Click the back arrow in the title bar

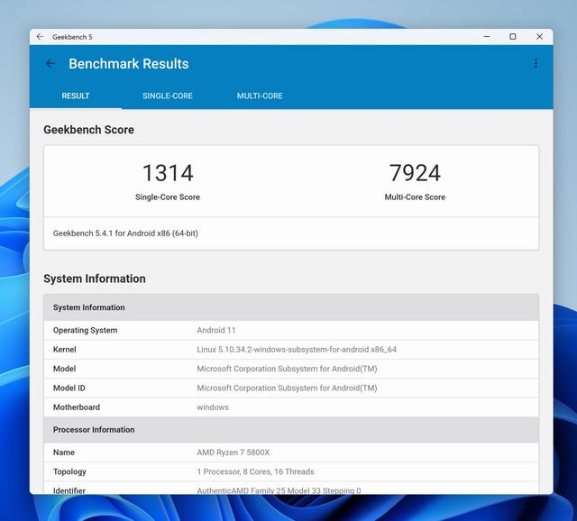pyautogui.click(x=40, y=37)
